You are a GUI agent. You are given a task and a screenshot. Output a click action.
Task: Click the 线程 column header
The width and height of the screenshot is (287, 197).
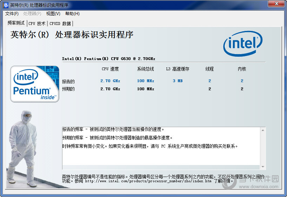209,69
